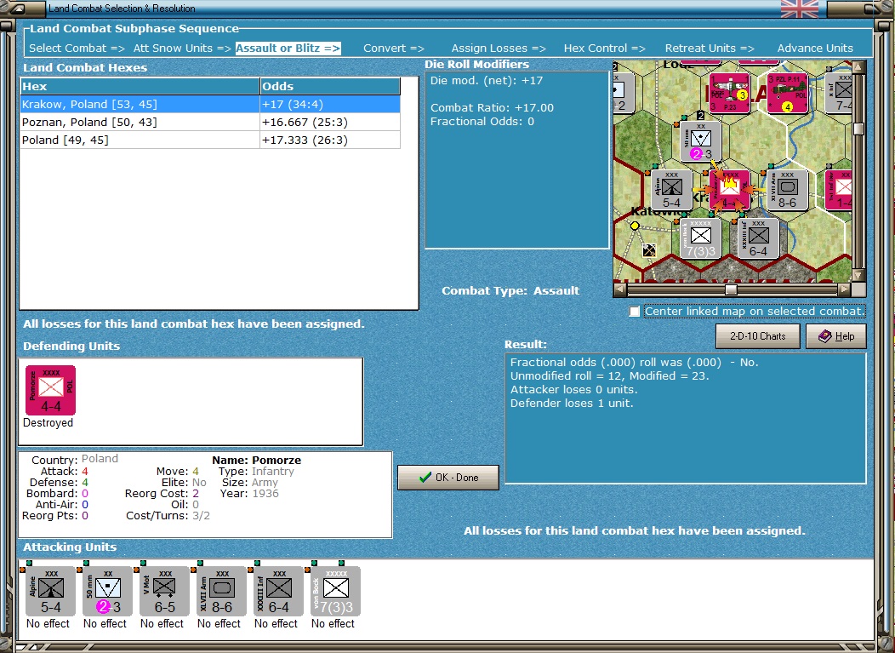The image size is (895, 653).
Task: Open the 2-D-10 Charts
Action: [x=757, y=336]
